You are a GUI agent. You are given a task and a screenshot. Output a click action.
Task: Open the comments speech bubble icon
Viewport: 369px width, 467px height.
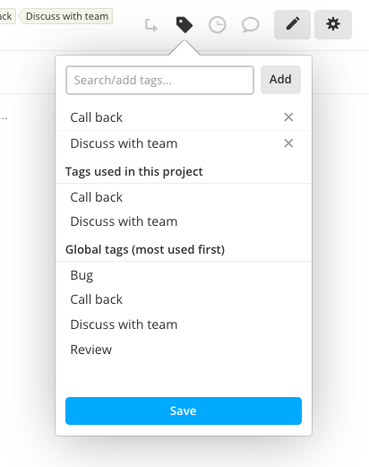pyautogui.click(x=250, y=25)
